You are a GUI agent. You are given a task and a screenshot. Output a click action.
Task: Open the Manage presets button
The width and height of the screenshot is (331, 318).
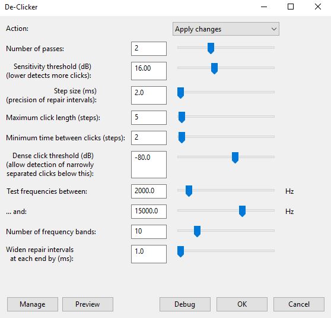point(33,304)
